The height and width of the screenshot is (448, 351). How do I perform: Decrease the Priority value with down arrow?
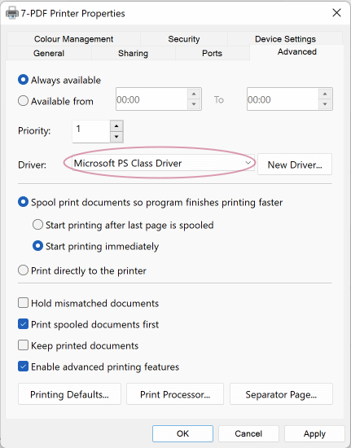pyautogui.click(x=116, y=137)
